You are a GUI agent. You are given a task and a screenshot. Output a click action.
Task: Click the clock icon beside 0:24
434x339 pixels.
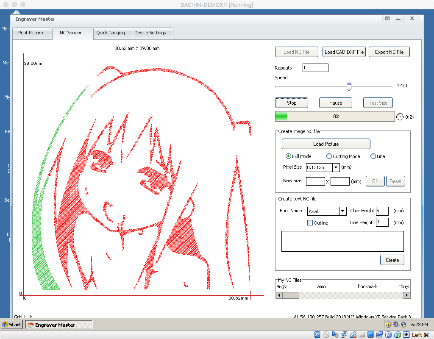[400, 117]
